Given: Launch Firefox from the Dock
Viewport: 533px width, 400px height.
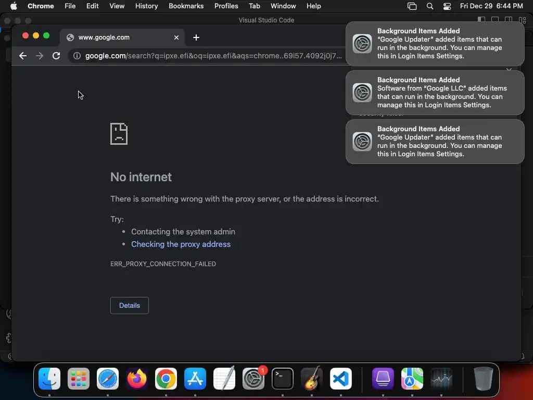Looking at the screenshot, I should point(137,379).
